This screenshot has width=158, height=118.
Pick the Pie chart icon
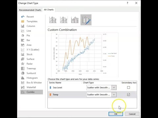tap(23, 35)
